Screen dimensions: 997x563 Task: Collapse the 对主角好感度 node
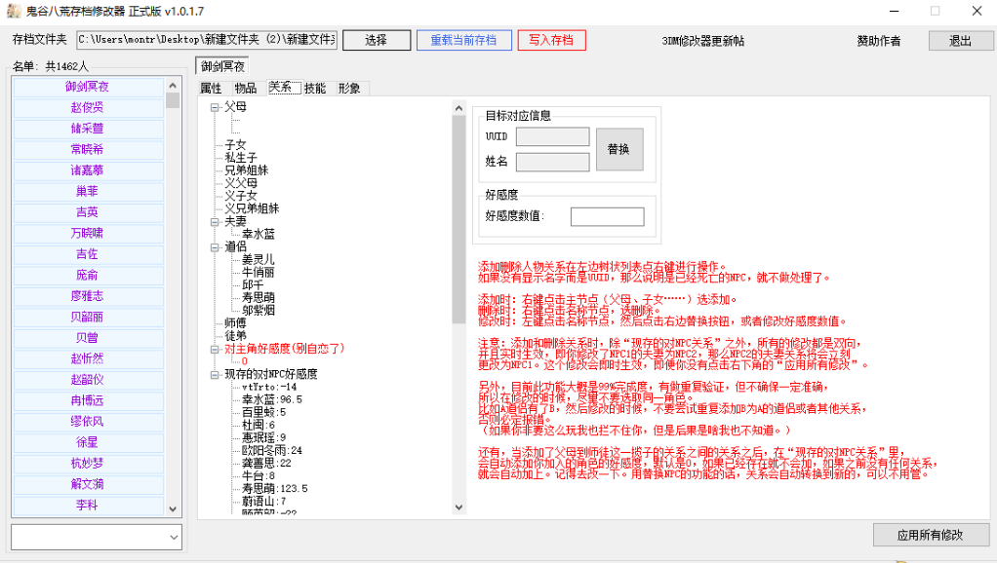[215, 348]
